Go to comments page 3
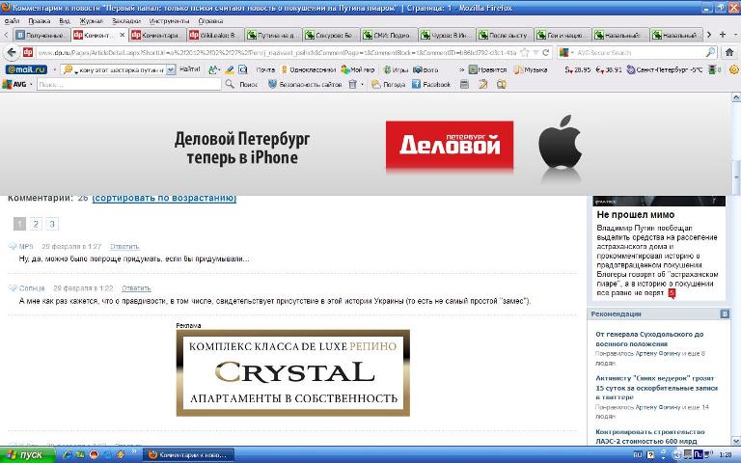Image resolution: width=741 pixels, height=463 pixels. [52, 224]
